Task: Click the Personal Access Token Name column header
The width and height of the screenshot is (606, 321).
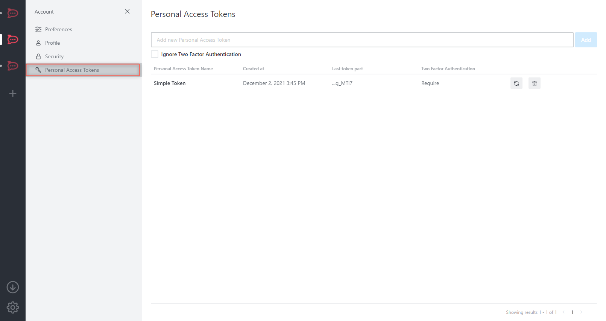Action: 183,69
